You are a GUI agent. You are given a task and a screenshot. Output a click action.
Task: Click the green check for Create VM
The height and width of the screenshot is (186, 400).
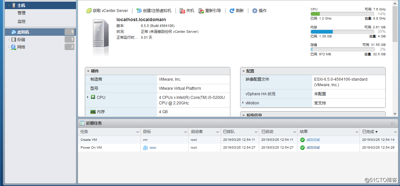tap(302, 140)
